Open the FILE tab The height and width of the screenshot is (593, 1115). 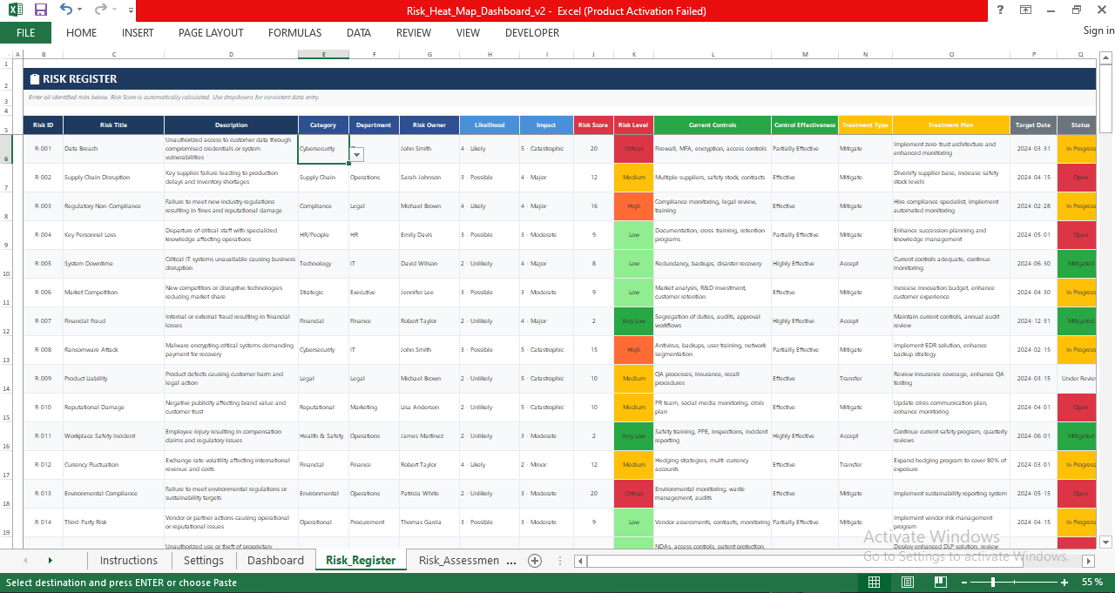click(x=26, y=32)
